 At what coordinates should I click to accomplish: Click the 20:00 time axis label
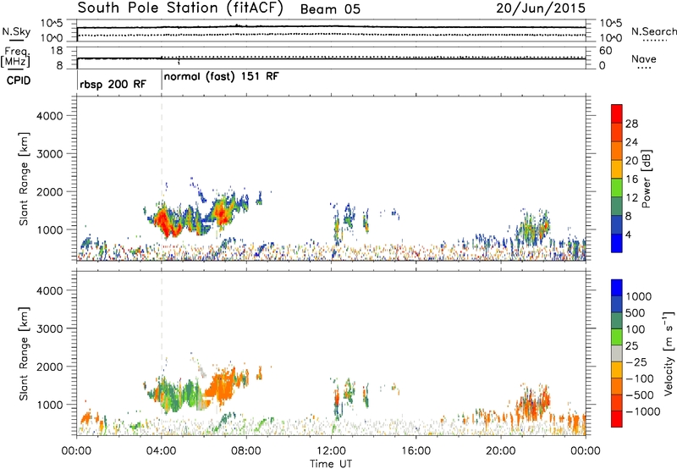coord(500,451)
